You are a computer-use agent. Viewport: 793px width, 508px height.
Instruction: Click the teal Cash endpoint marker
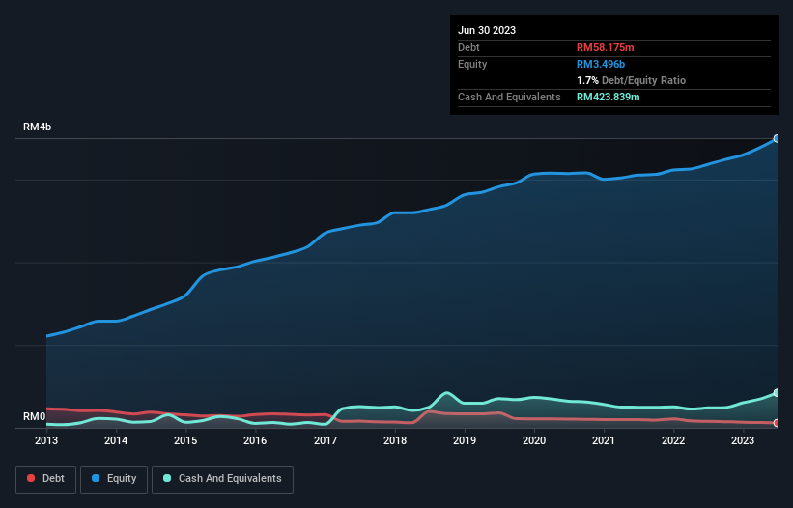[777, 393]
